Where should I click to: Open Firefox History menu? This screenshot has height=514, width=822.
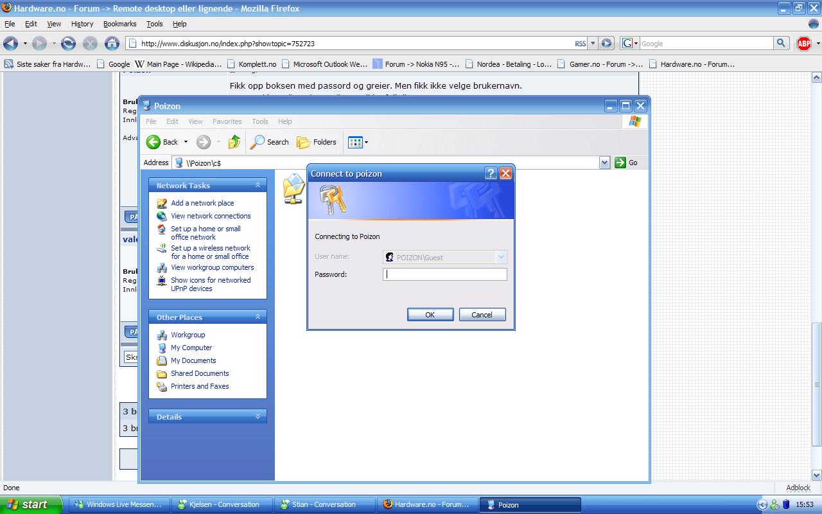coord(82,24)
